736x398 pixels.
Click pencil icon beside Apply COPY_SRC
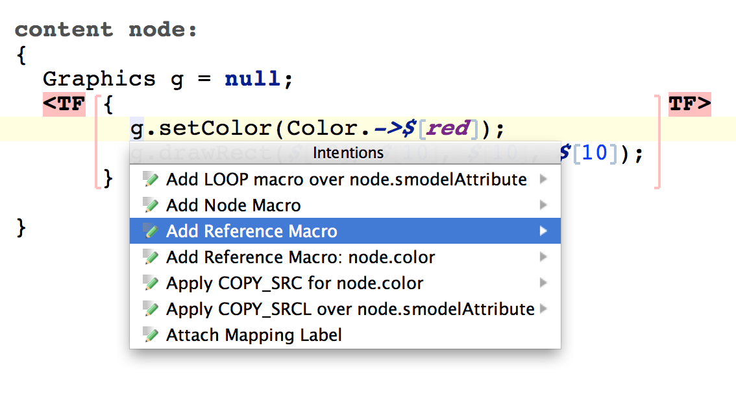pos(151,283)
